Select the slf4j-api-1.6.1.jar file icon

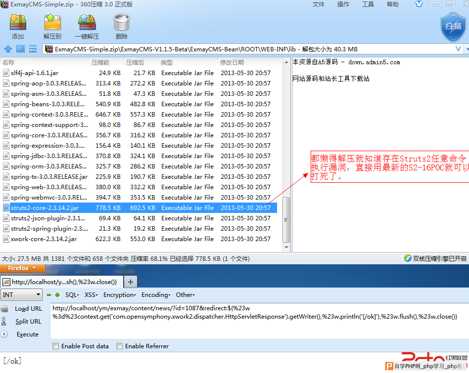[x=6, y=73]
